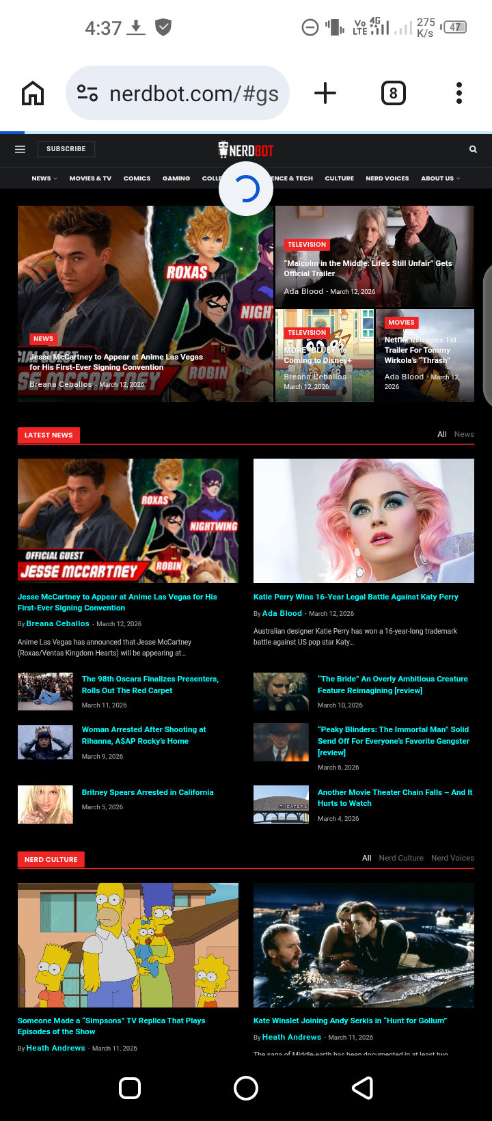Click the nerdbot.com address bar

pos(178,93)
